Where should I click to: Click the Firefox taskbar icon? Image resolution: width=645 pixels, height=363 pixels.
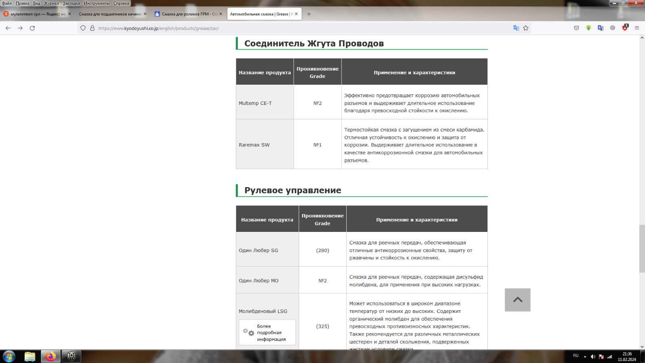[51, 357]
